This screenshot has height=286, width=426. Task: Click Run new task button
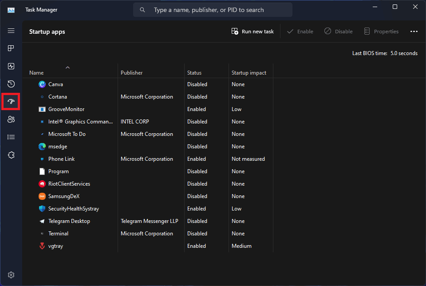[x=252, y=32]
